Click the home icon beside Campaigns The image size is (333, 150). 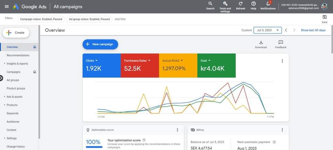coord(35,72)
